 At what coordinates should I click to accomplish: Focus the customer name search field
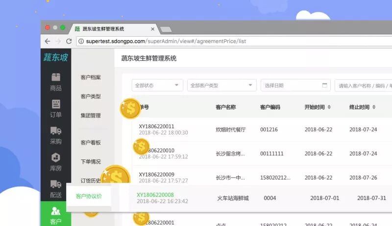[363, 86]
